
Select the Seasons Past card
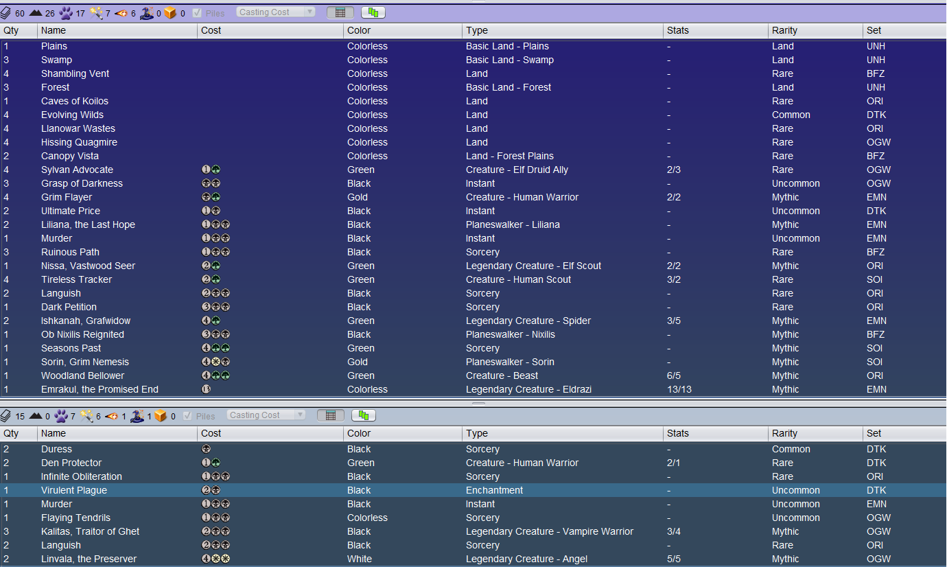(x=473, y=348)
